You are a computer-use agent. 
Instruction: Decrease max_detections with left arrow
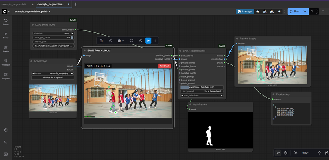click(x=182, y=96)
